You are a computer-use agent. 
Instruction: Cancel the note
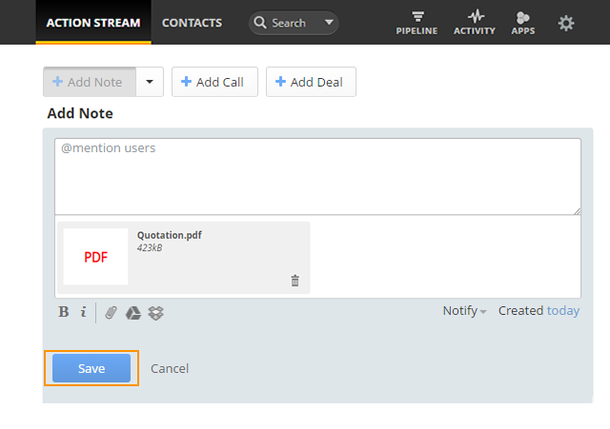[170, 368]
